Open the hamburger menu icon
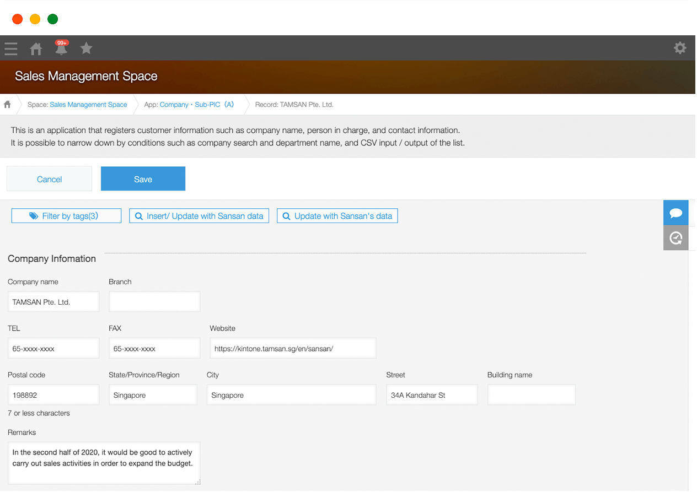 tap(11, 48)
